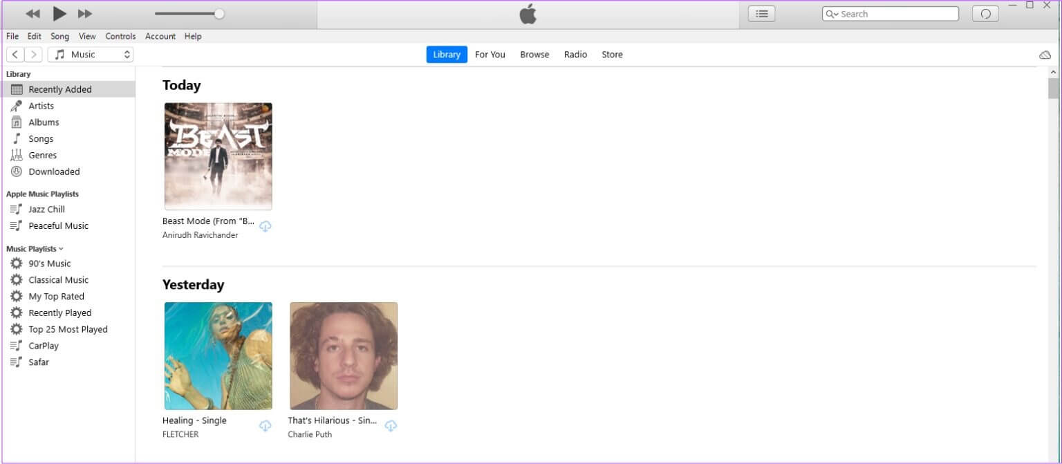1062x464 pixels.
Task: Click the Downloaded icon in sidebar
Action: (17, 171)
